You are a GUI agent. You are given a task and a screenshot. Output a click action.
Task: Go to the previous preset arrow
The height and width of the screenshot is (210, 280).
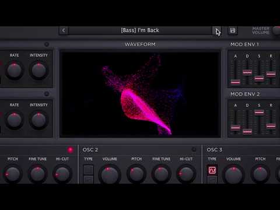point(64,30)
